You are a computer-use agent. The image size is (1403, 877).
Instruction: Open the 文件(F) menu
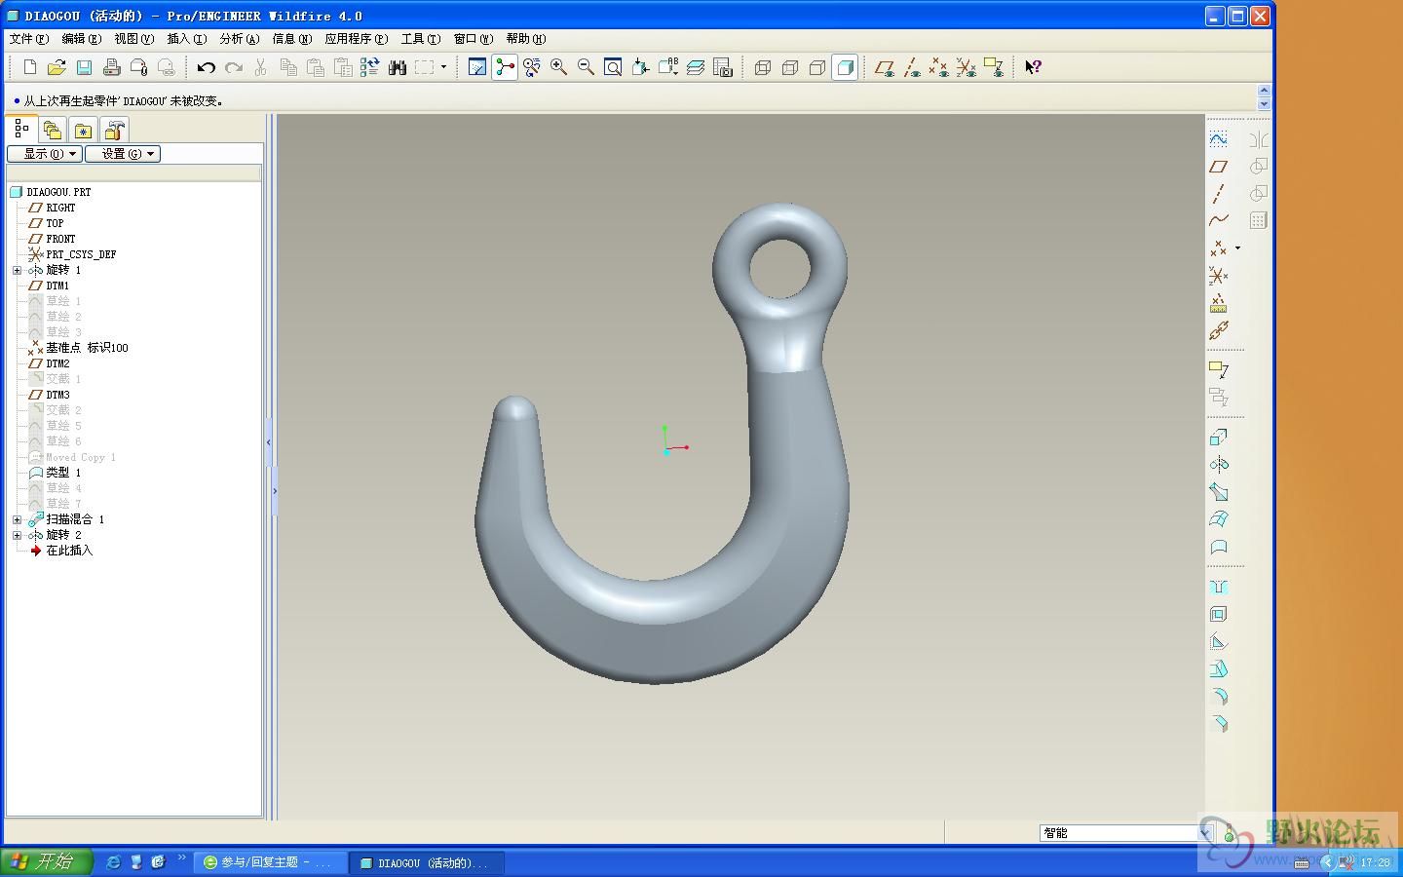tap(28, 39)
